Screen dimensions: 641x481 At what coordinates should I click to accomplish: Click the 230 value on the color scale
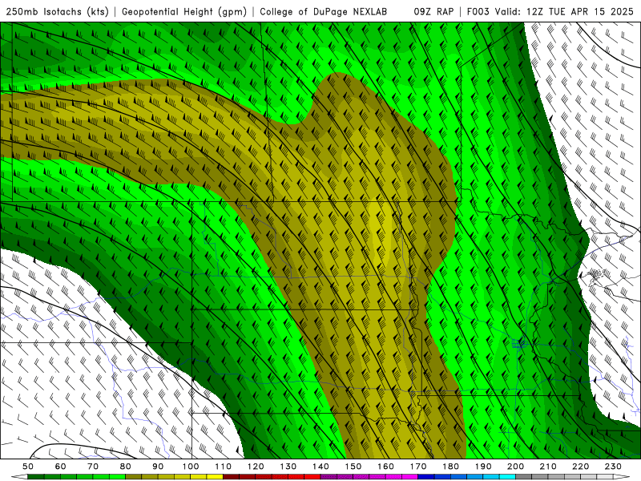(x=614, y=467)
